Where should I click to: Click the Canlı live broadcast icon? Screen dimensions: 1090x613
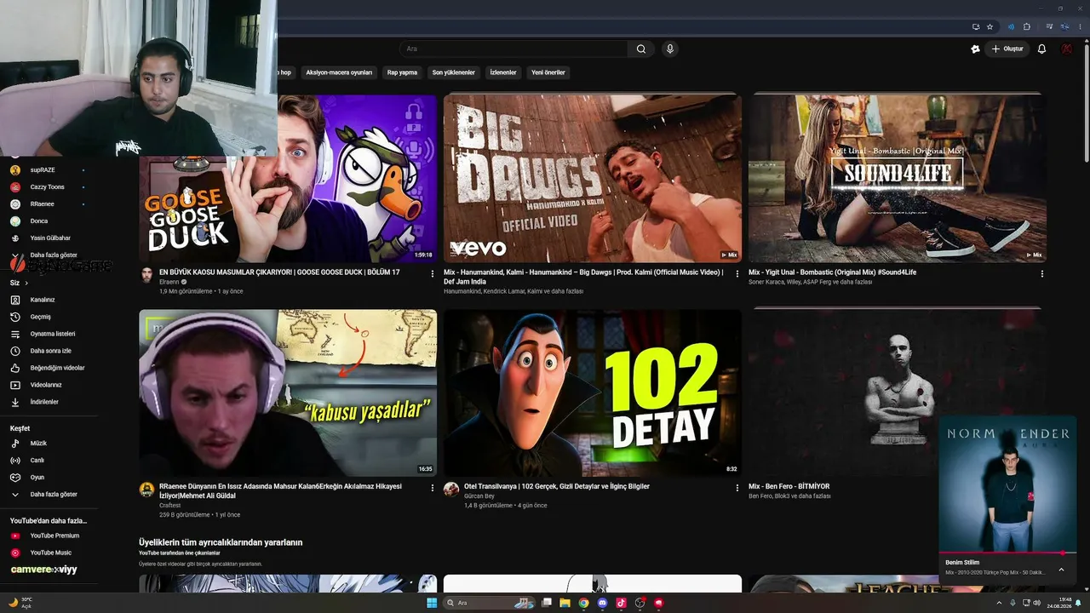click(15, 461)
